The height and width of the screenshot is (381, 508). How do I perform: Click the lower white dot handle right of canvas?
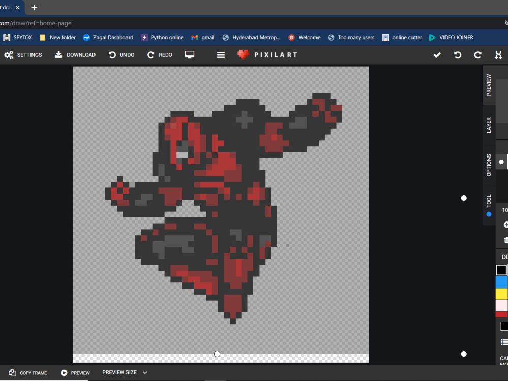[x=464, y=354]
